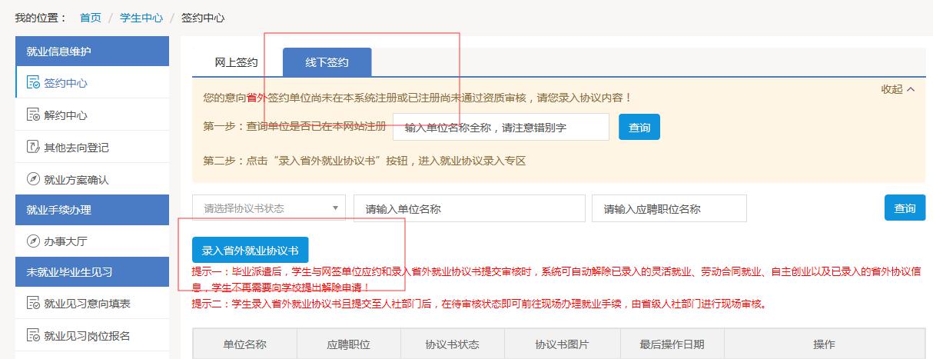Click the 其他去向登记 sidebar icon
933x359 pixels.
coord(33,148)
